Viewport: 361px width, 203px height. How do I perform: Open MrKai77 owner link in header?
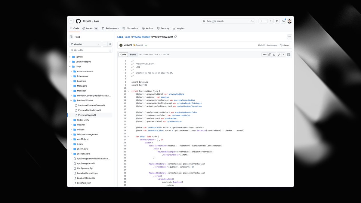[x=87, y=21]
